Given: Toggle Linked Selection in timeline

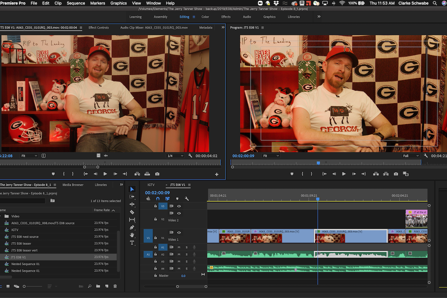Looking at the screenshot, I should point(168,199).
